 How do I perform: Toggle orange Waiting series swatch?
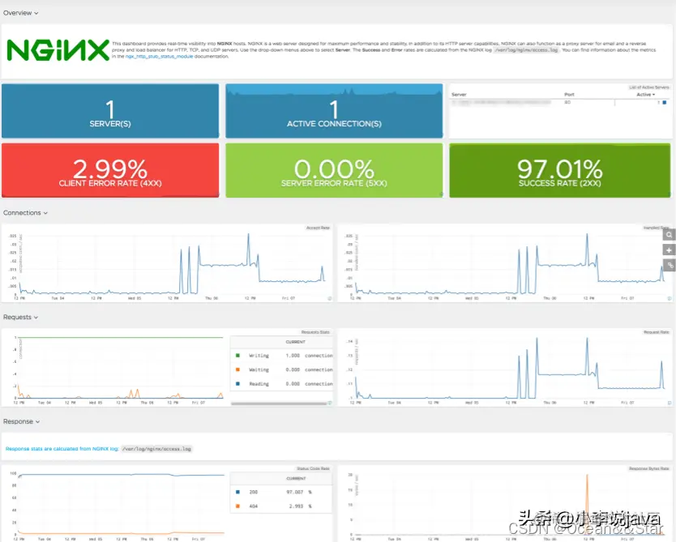(237, 369)
